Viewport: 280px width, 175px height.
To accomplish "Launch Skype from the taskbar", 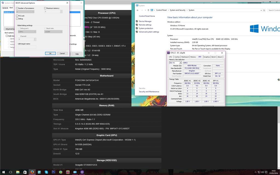I will (x=46, y=172).
